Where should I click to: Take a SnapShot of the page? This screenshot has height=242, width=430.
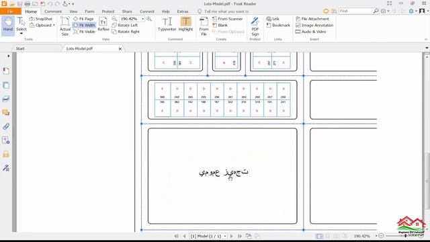point(41,19)
